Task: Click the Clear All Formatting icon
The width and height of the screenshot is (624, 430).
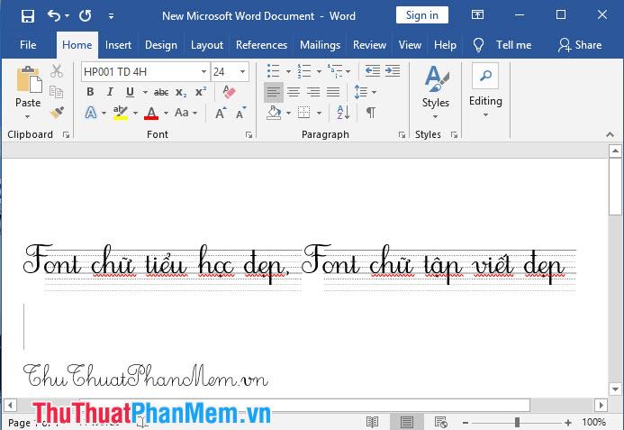Action: (x=228, y=92)
